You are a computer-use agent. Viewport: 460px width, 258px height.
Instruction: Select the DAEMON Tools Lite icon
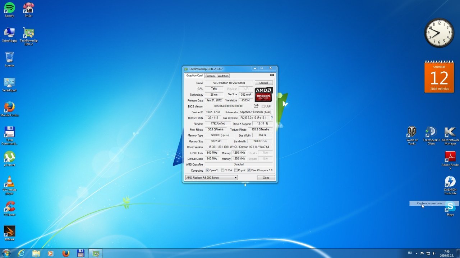tap(450, 185)
